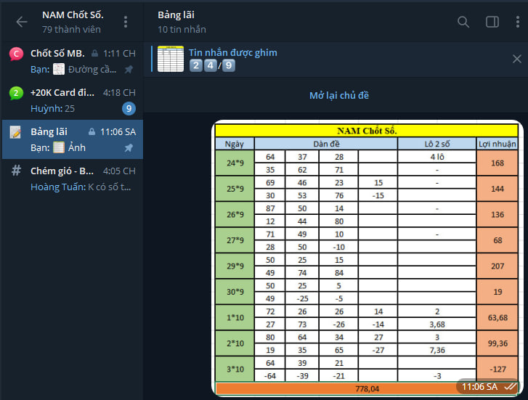Click the red C topic icon
Viewport: 528px width, 400px height.
(x=16, y=54)
